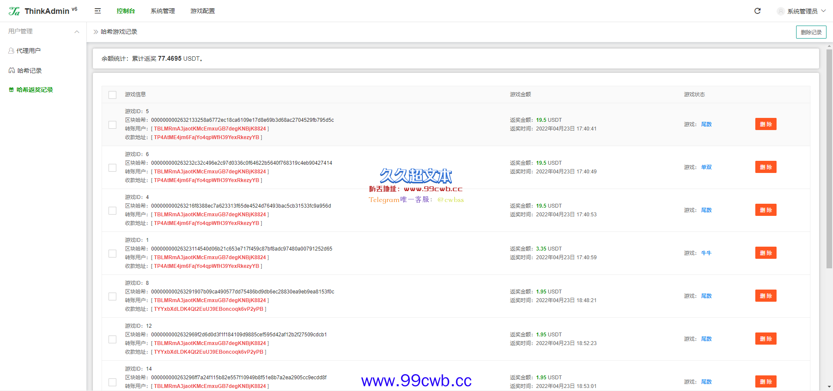The height and width of the screenshot is (391, 833).
Task: Check the row for 游戏ID 6
Action: tap(112, 167)
